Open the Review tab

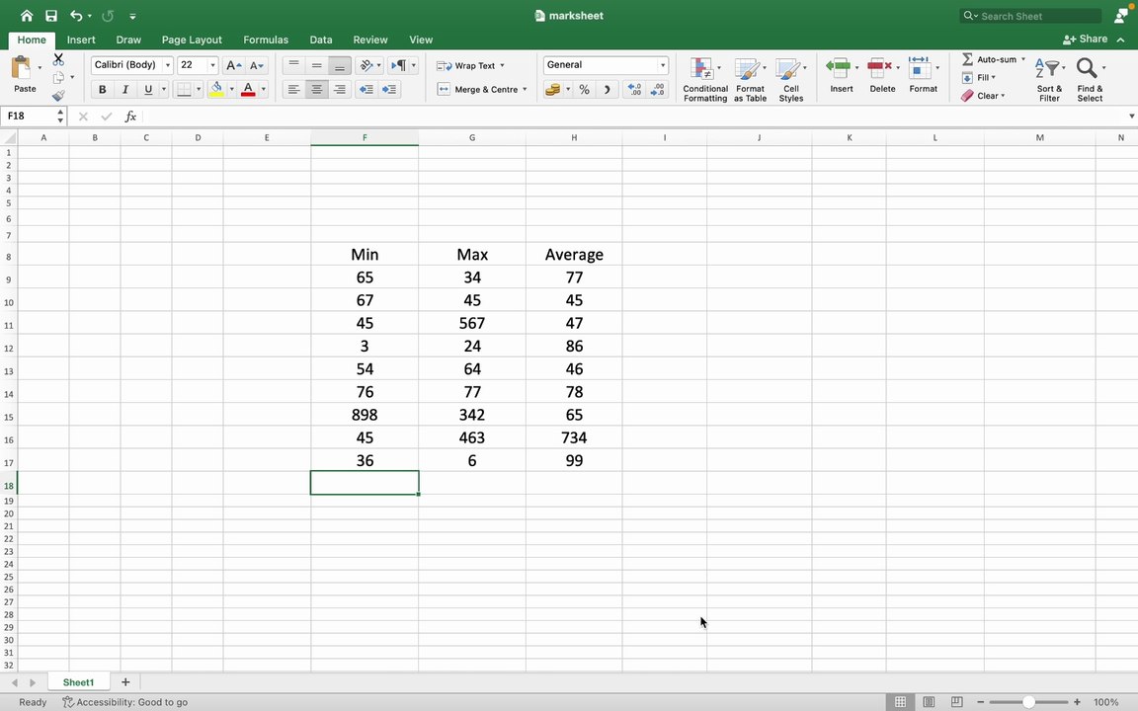[x=370, y=39]
